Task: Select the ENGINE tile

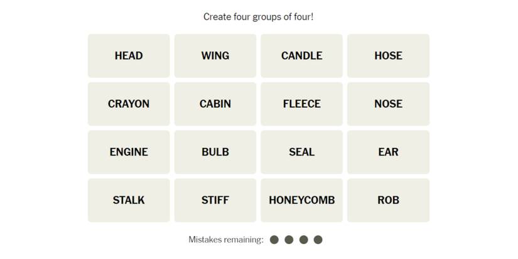Action: click(x=129, y=152)
